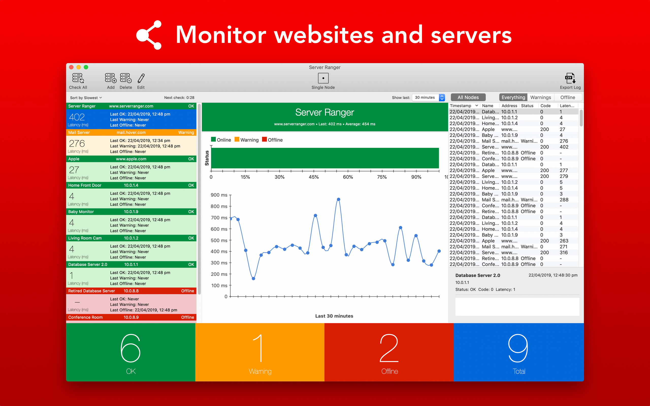Click the green status bar in chart

(325, 158)
